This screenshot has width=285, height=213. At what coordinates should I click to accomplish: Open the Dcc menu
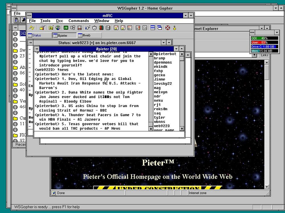[59, 21]
